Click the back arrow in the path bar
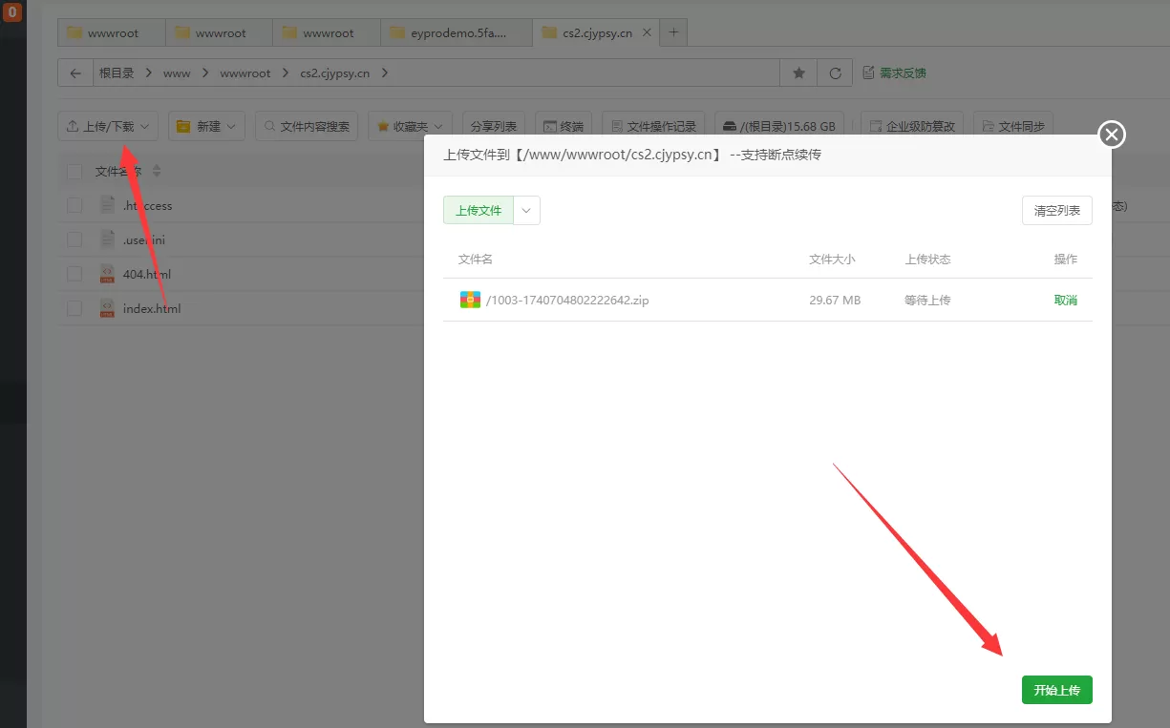 pos(75,73)
